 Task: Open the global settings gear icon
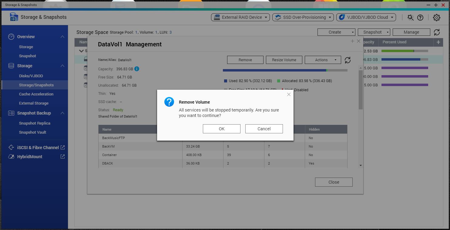pyautogui.click(x=436, y=18)
